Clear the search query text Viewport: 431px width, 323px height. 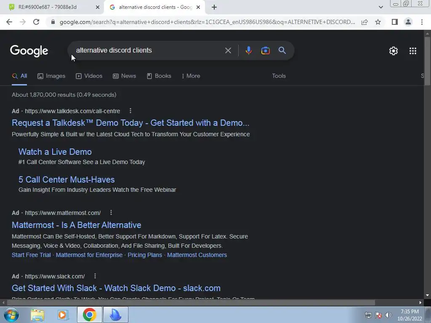point(228,50)
